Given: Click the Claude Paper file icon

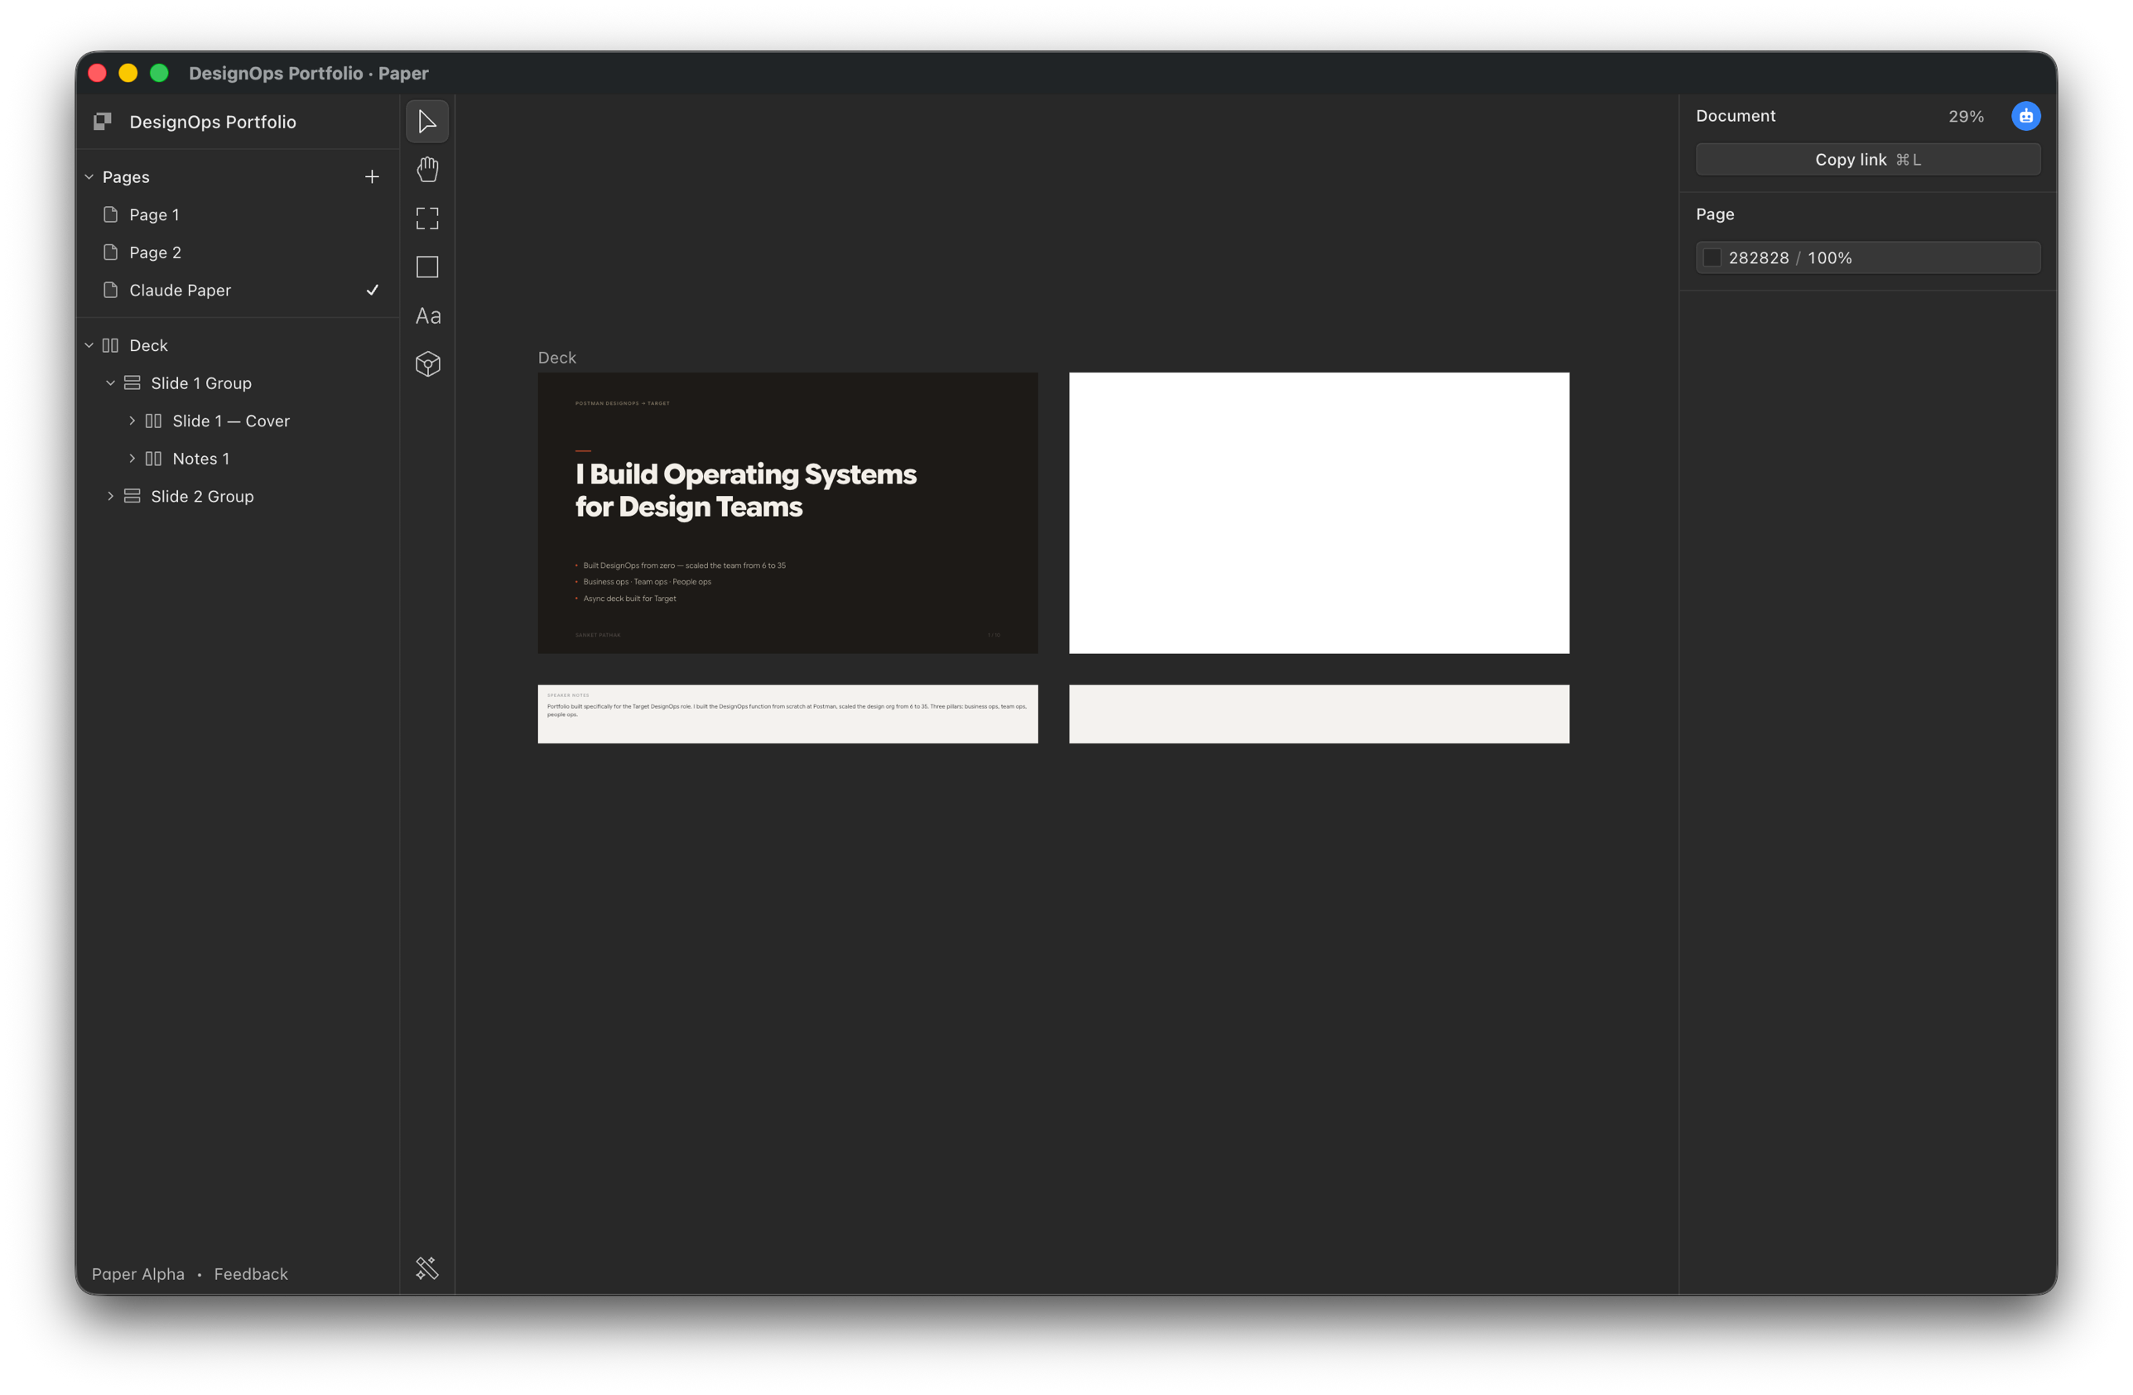Looking at the screenshot, I should (110, 291).
